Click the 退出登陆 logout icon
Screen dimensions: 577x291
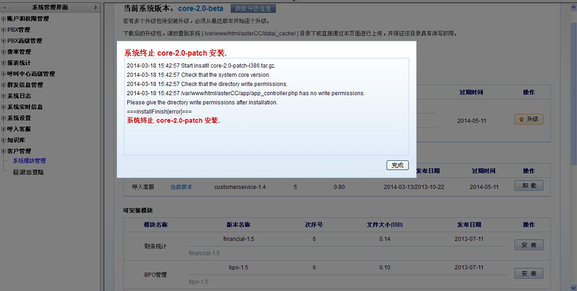[16, 172]
